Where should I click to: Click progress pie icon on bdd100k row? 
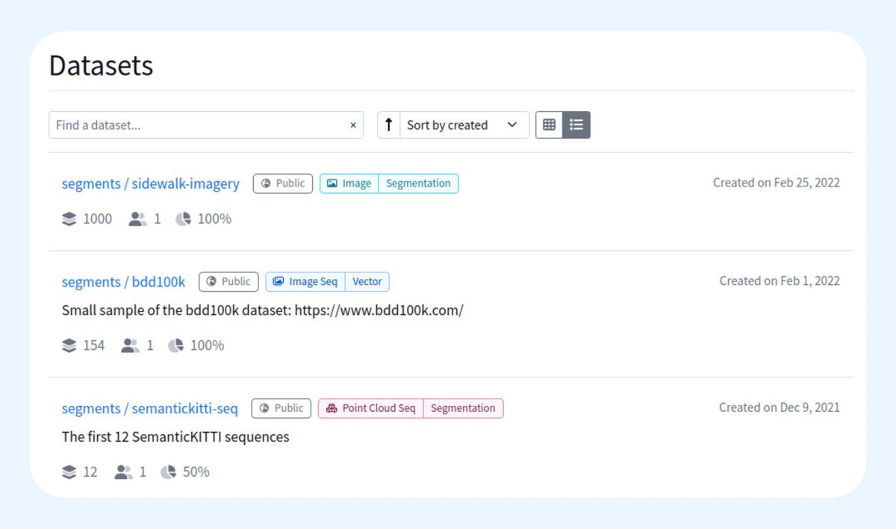pyautogui.click(x=175, y=345)
